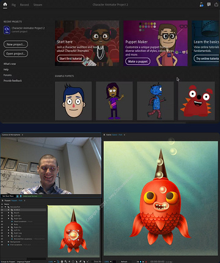Open the Help link
Image resolution: width=220 pixels, height=263 pixels.
[x=6, y=70]
